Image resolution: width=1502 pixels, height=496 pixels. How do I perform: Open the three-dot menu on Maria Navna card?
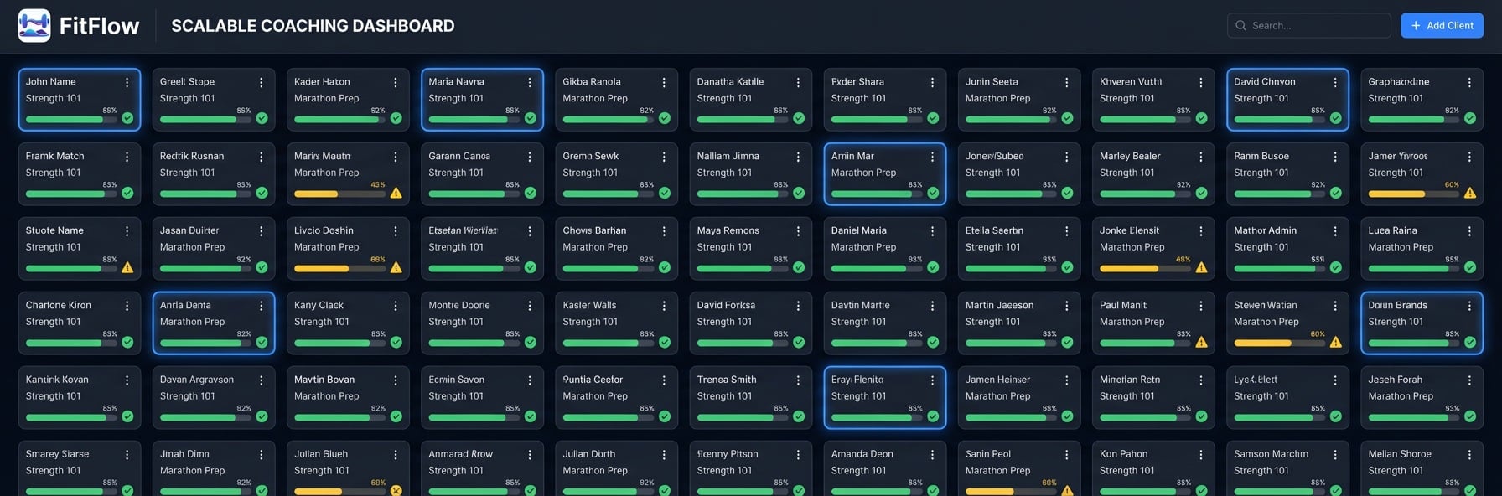(x=530, y=83)
